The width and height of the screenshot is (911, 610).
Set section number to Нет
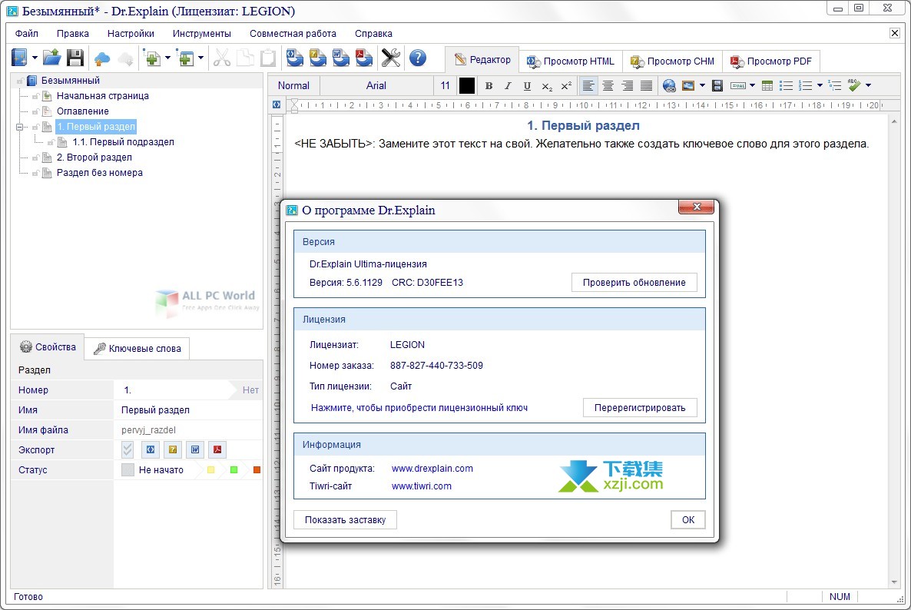(250, 390)
